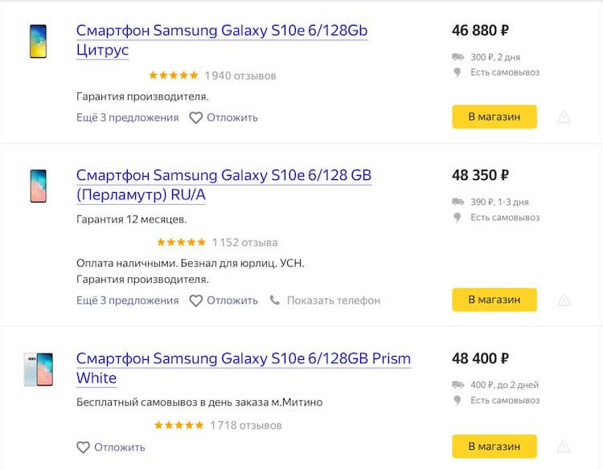Click the yellow Galaxy S10e product thumbnail
603x470 pixels.
[38, 40]
